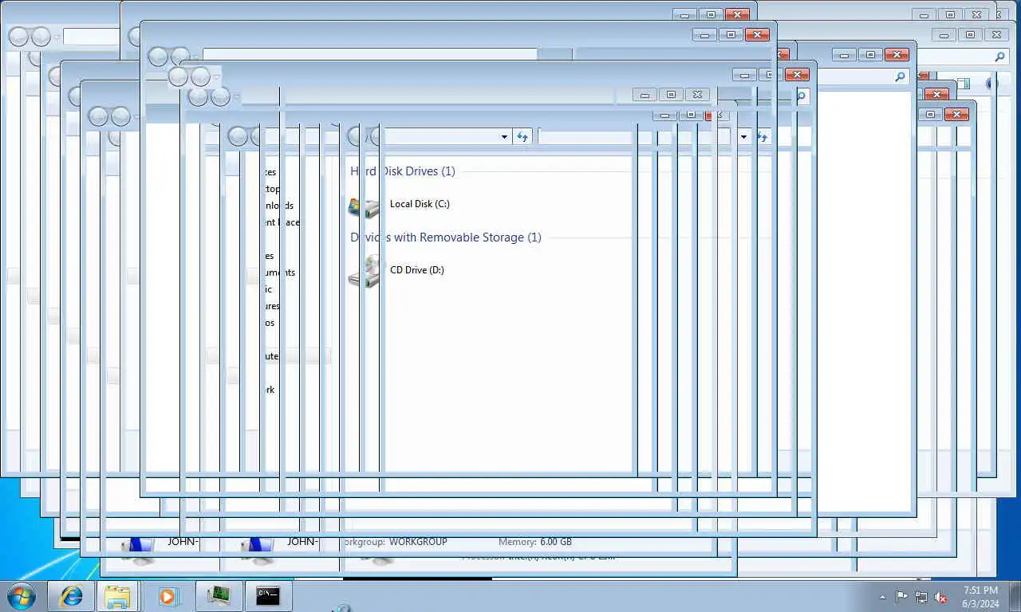Click the Workgroup: WORKGROUP detail
The image size is (1021, 612).
[x=395, y=542]
